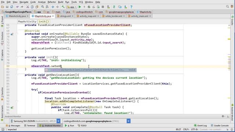The image size is (235, 132).
Task: Click the navigate Forward arrow
Action: (x=57, y=7)
